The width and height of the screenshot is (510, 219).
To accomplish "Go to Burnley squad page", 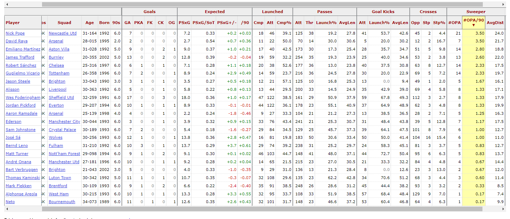I will (x=57, y=57).
